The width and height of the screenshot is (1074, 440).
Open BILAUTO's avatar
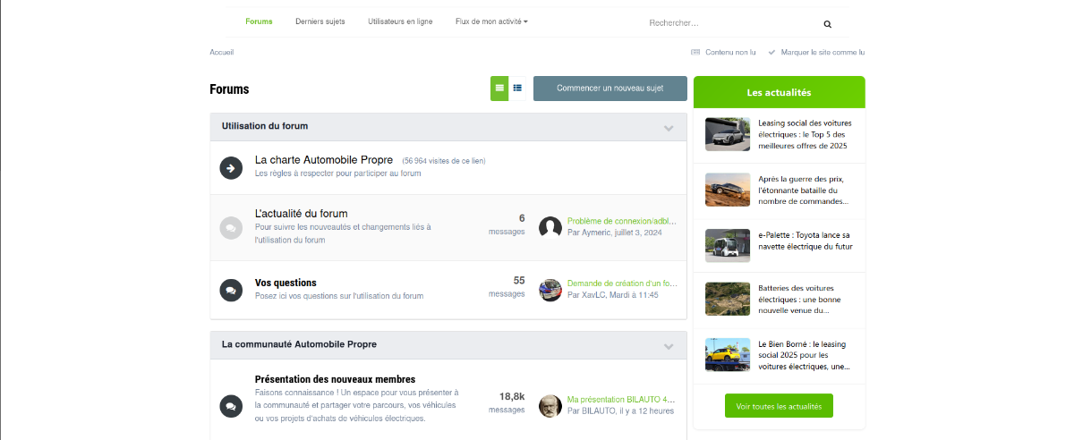tap(550, 405)
